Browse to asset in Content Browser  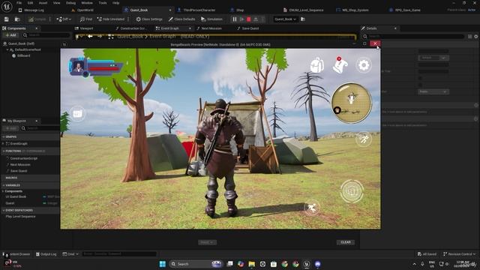(17, 19)
